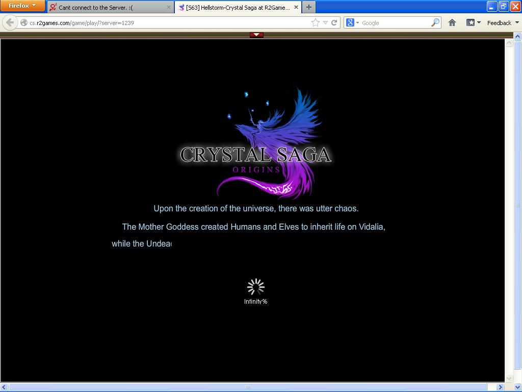Image resolution: width=522 pixels, height=392 pixels.
Task: Expand the red drop-down arrow above the game
Action: [256, 35]
